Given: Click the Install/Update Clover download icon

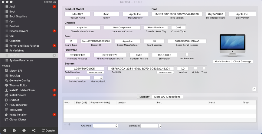Looking at the screenshot, I should (x=6, y=90).
